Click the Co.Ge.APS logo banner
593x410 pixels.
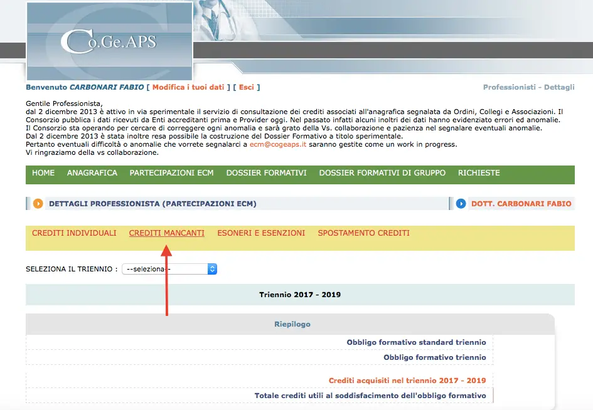(110, 41)
